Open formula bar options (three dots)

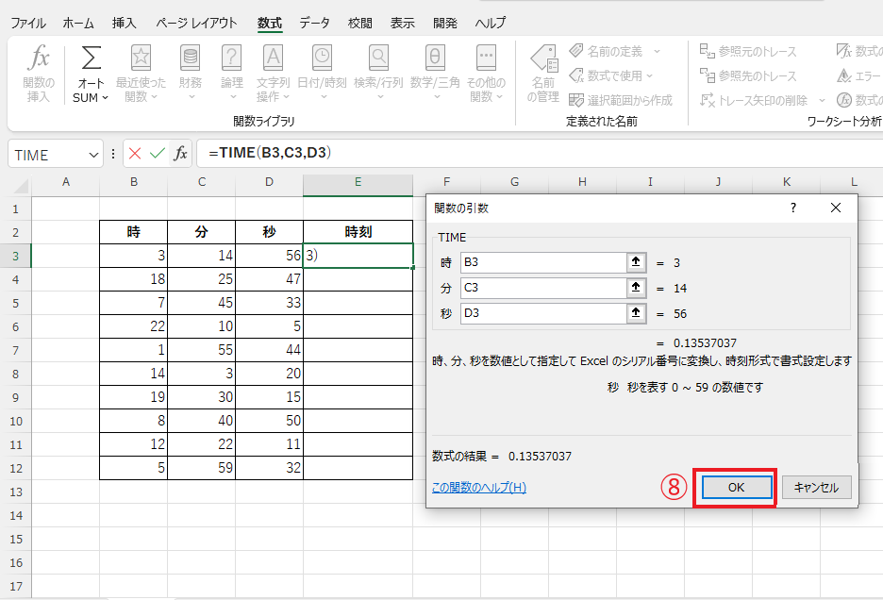113,153
